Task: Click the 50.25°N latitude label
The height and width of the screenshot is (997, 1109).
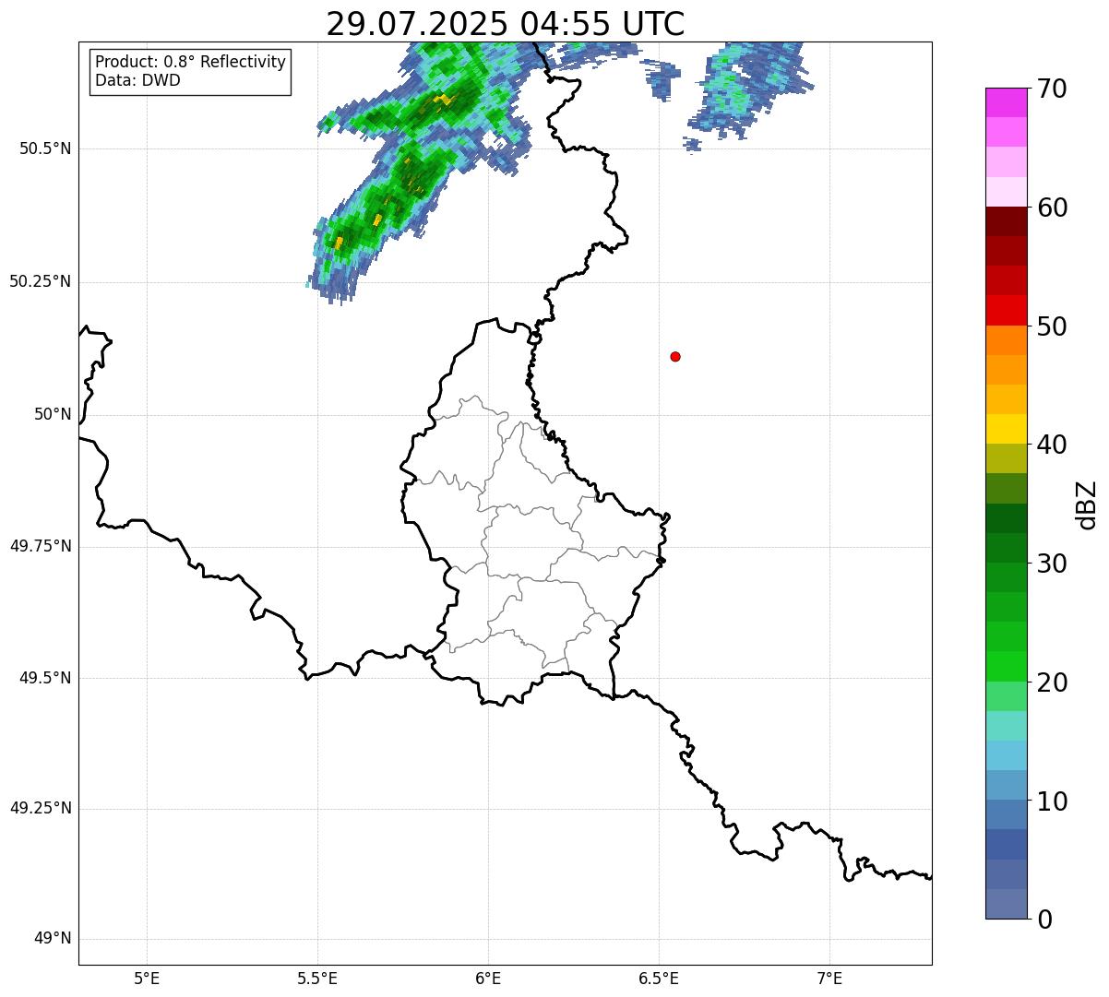Action: (41, 281)
